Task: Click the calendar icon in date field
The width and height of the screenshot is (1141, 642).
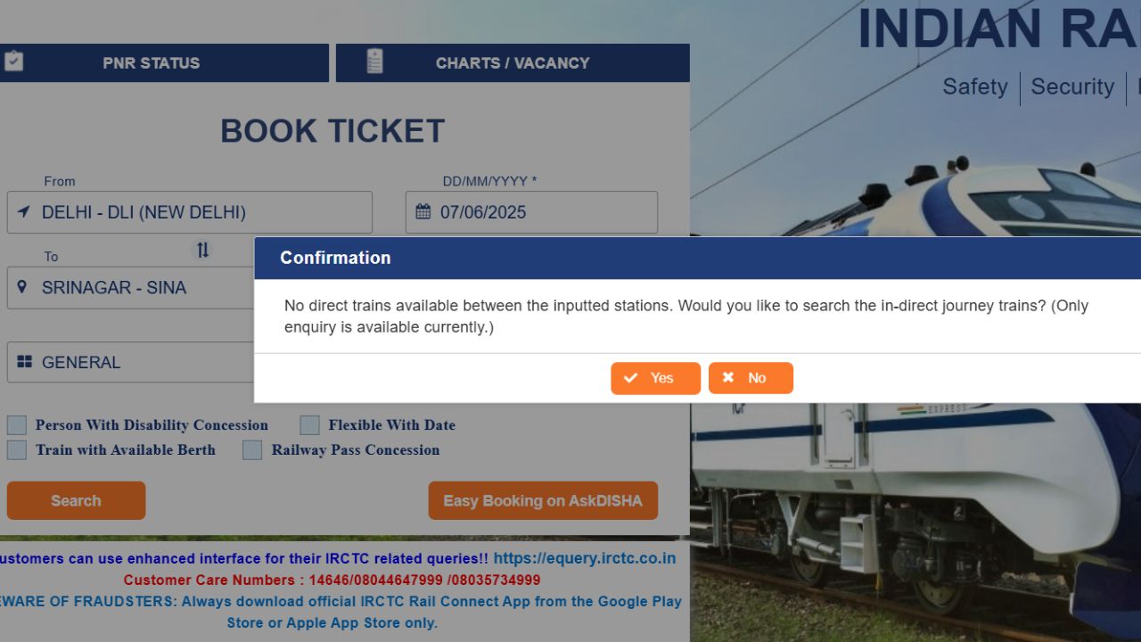Action: (x=423, y=212)
